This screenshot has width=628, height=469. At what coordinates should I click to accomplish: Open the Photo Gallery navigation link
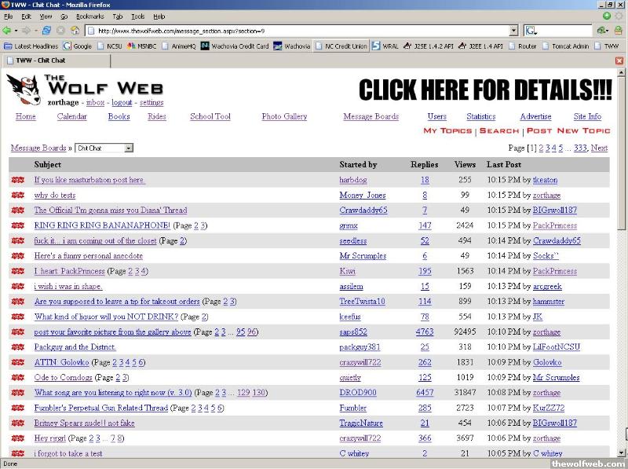point(284,117)
